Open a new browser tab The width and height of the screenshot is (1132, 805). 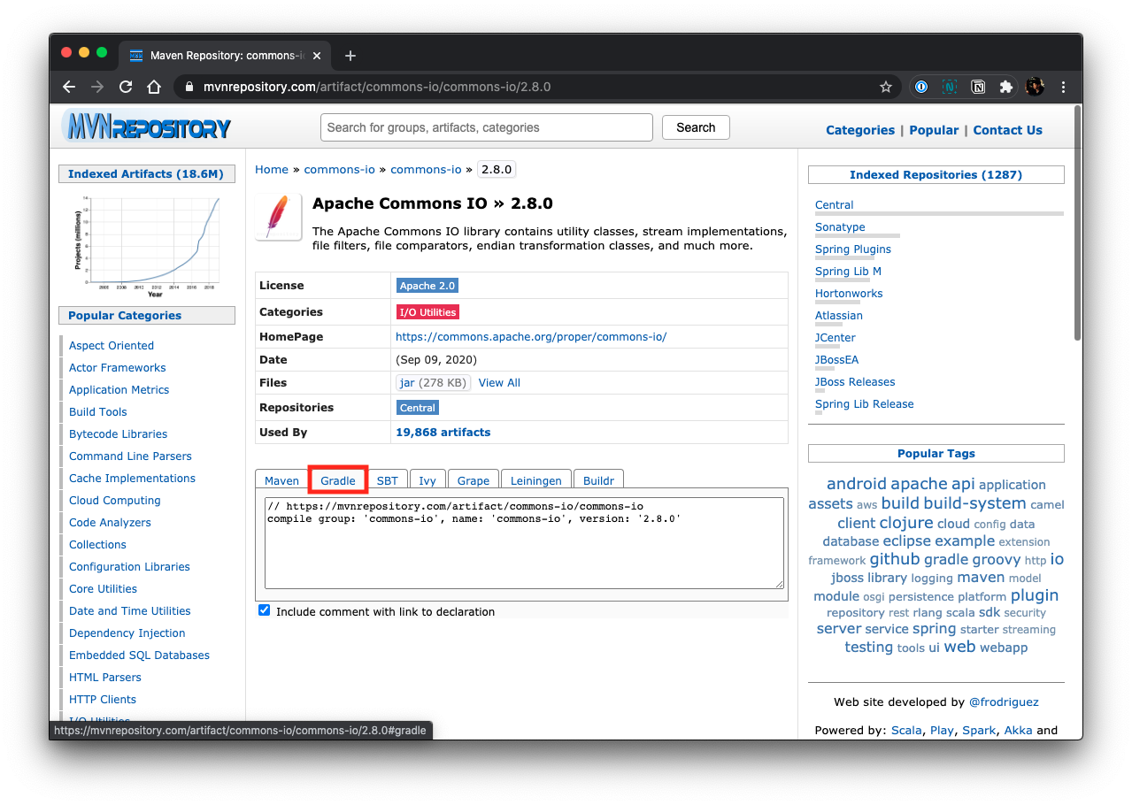350,56
